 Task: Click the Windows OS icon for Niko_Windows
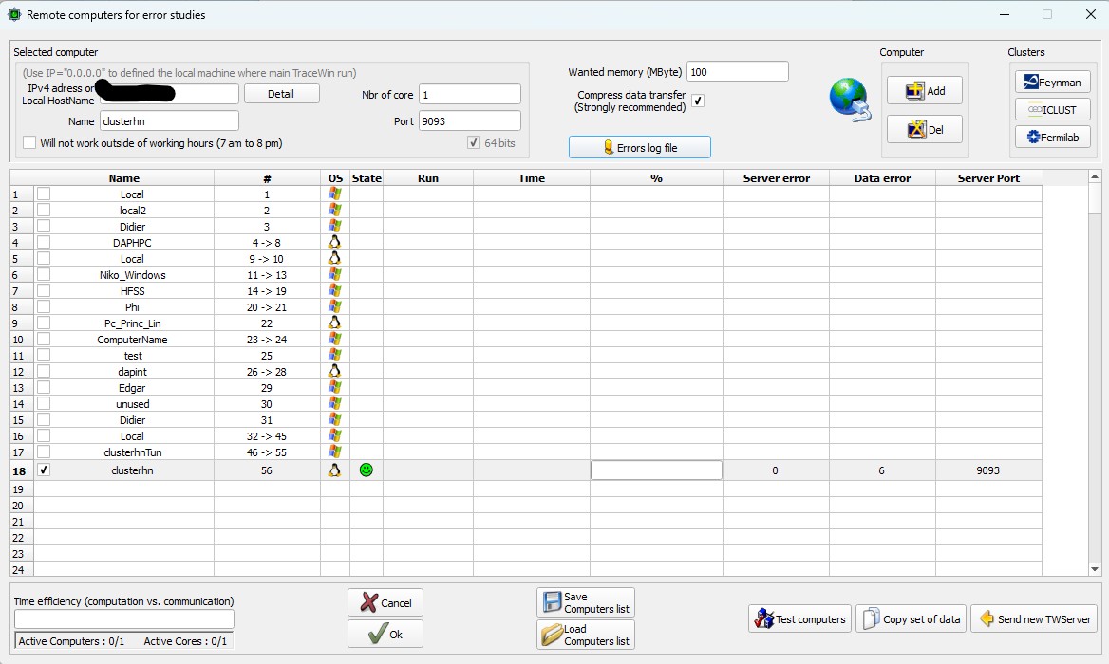(335, 275)
